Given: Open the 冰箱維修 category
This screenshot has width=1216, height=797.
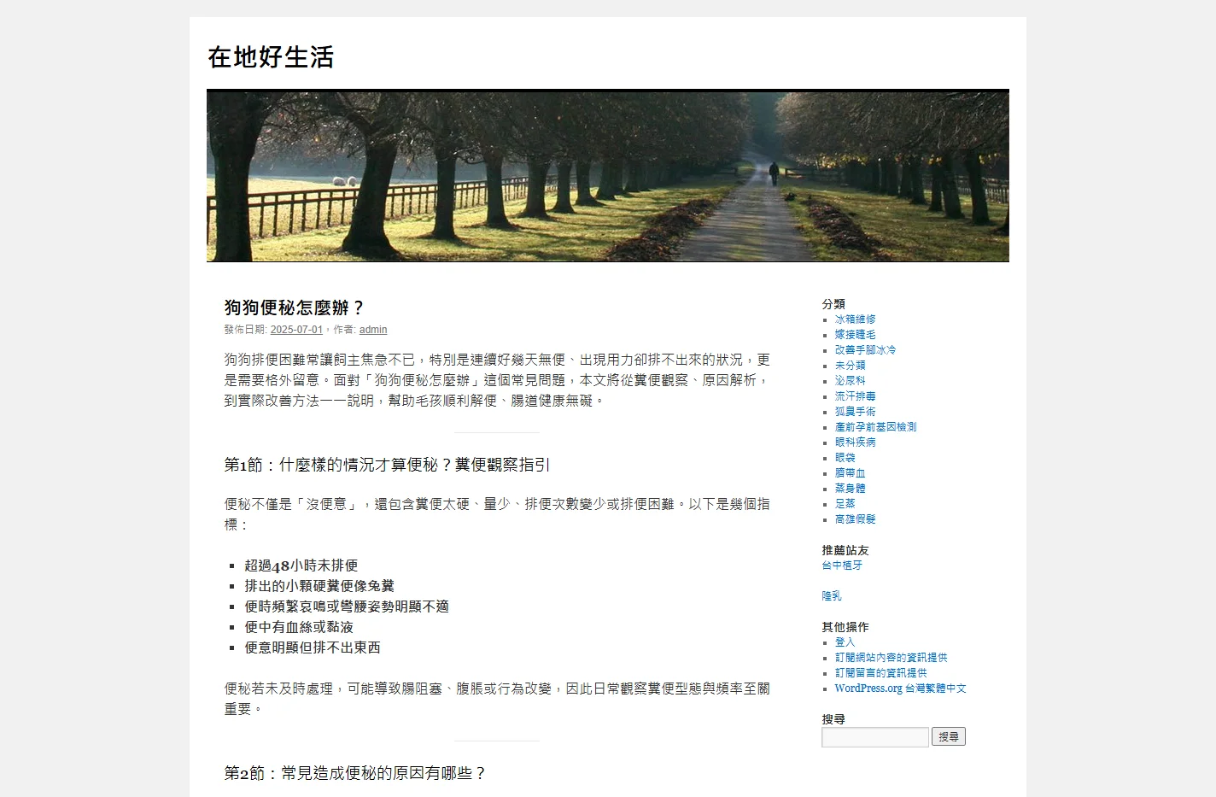Looking at the screenshot, I should pyautogui.click(x=855, y=319).
